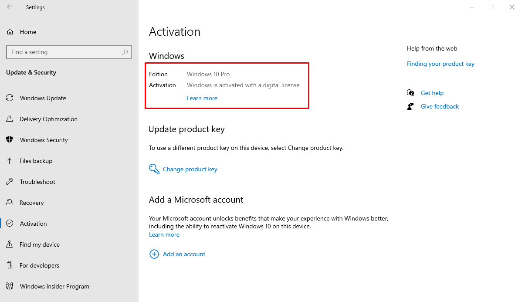Click Add an account link
Screen dimensions: 515x302
[184, 254]
